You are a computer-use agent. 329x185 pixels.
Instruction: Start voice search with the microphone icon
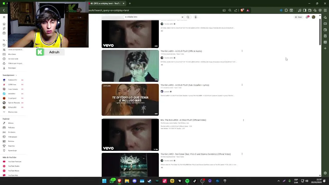click(196, 17)
